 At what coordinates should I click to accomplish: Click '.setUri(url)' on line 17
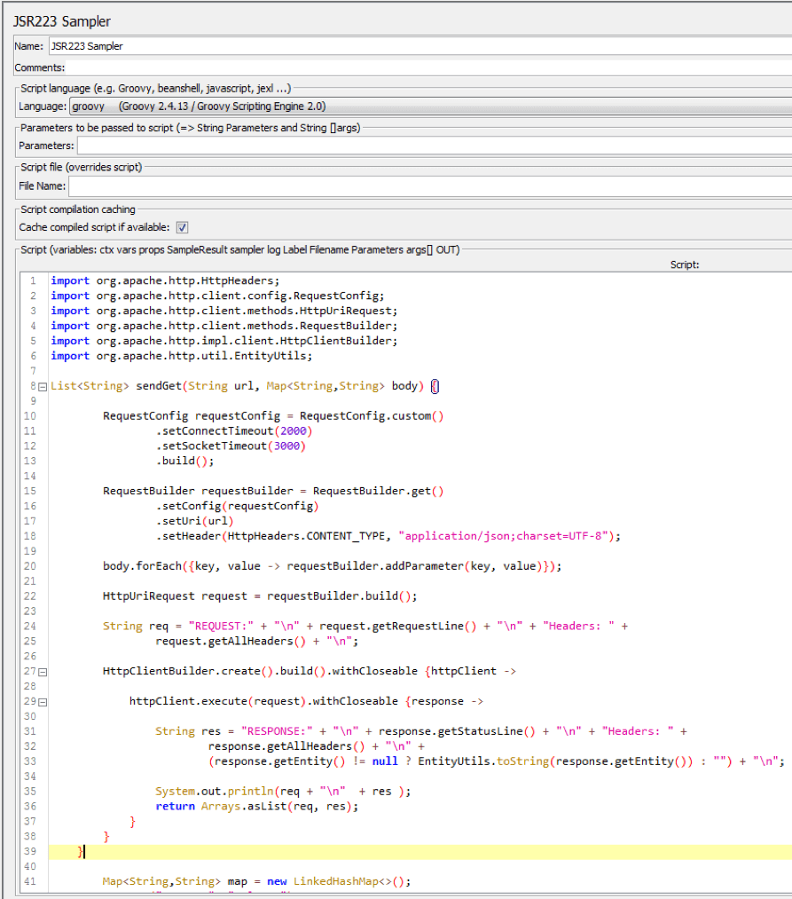(x=194, y=521)
